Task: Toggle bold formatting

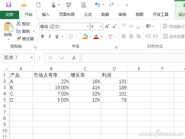Action: [x=43, y=36]
